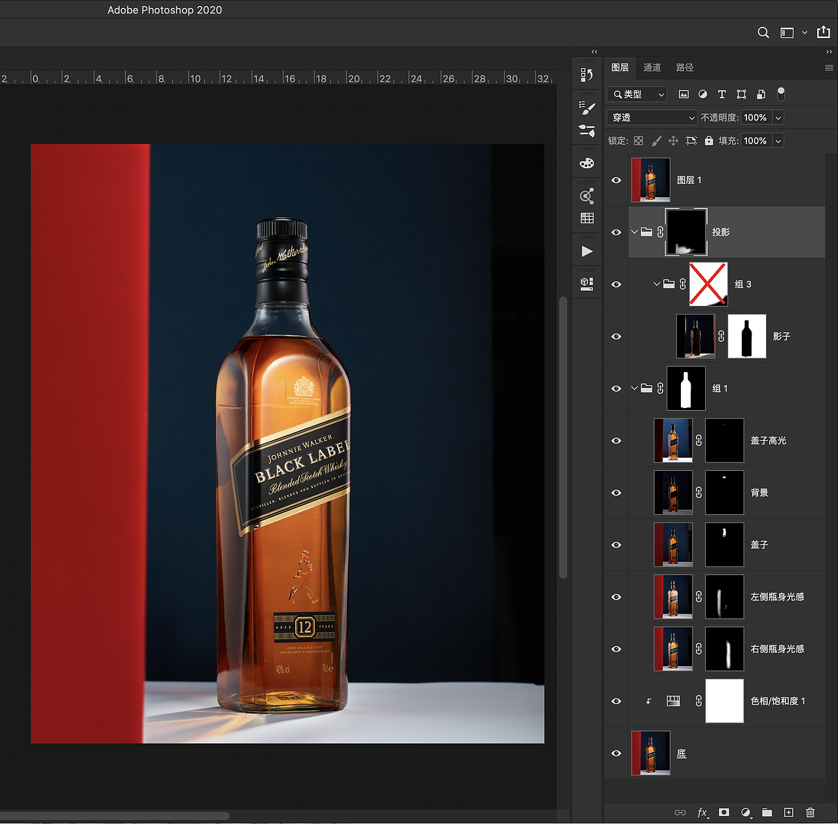The height and width of the screenshot is (824, 838).
Task: Click the Add layer mask icon
Action: click(724, 812)
